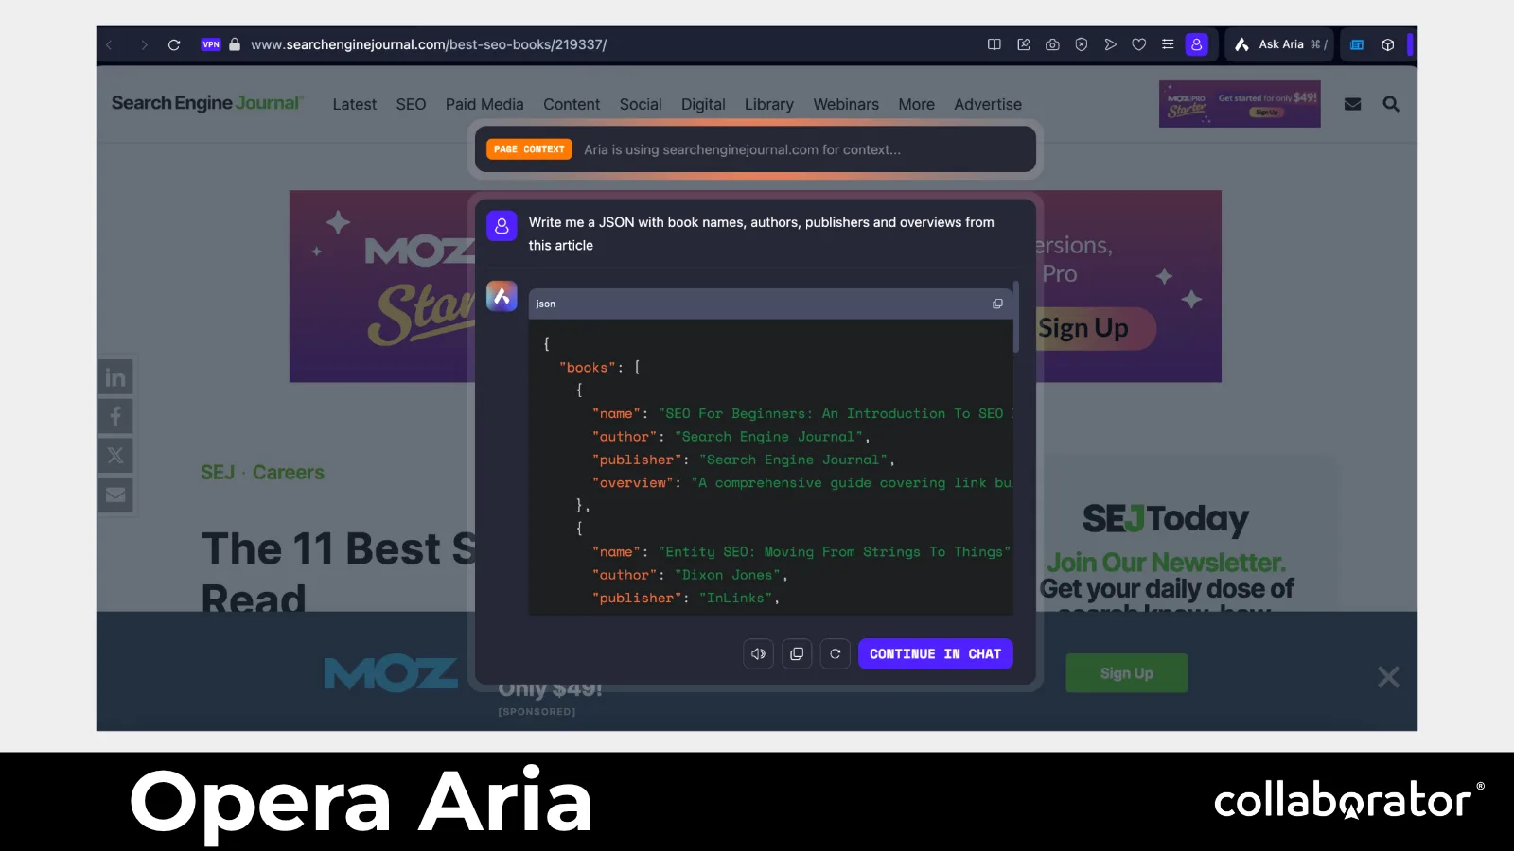Toggle the VPN badge in address bar
Viewport: 1514px width, 851px height.
point(211,44)
